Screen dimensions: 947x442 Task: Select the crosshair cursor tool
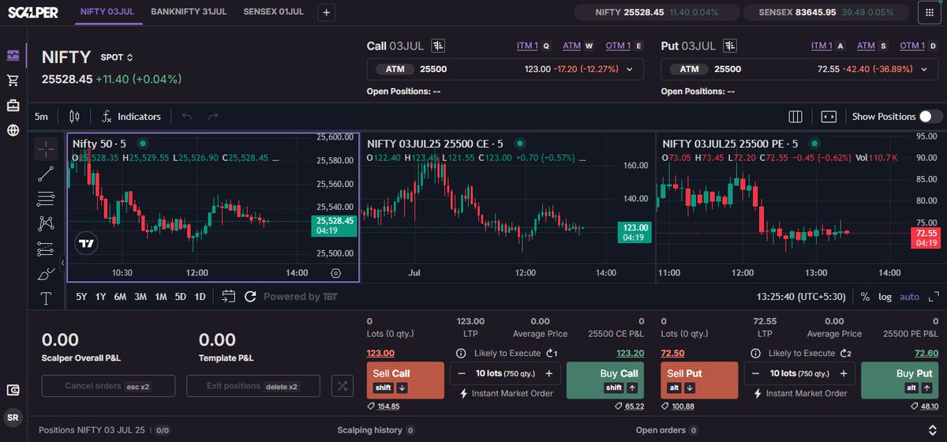(46, 148)
